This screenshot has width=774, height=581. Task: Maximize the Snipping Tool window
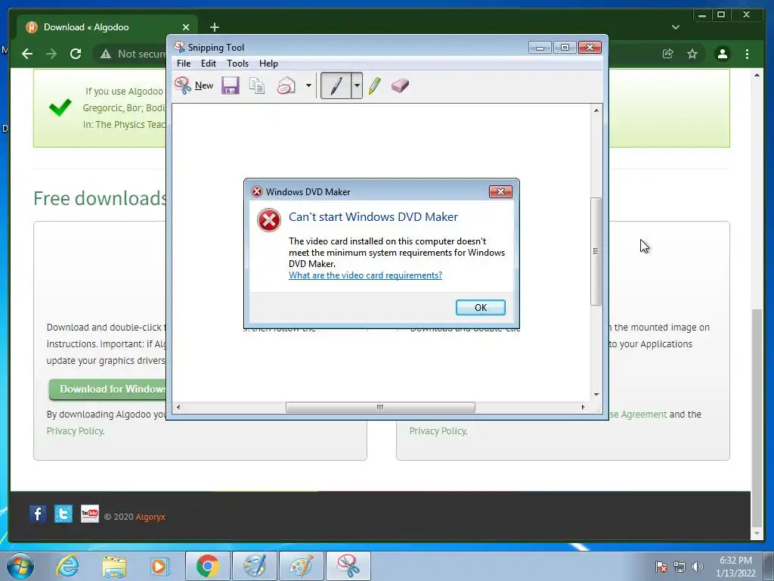(565, 48)
